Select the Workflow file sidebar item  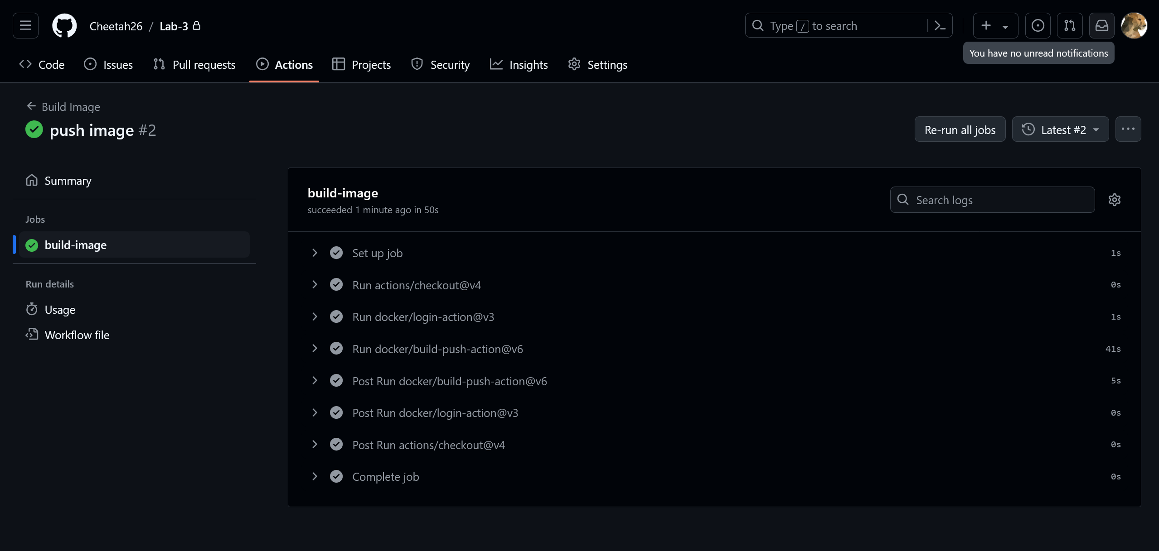pos(77,334)
